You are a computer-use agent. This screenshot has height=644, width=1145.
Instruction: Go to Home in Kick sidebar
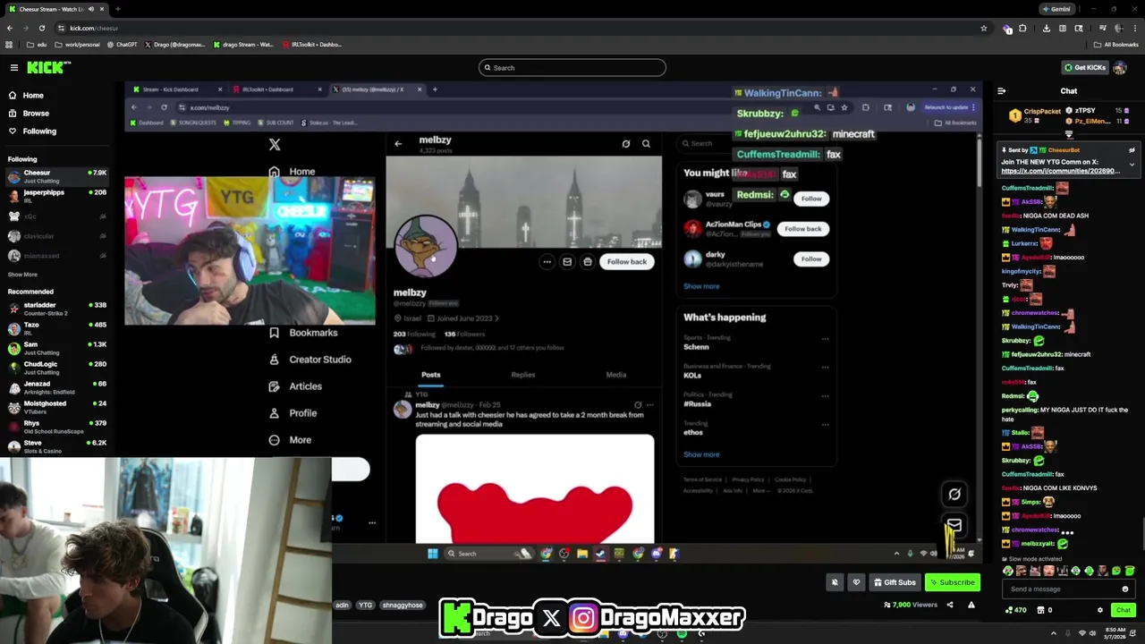point(33,95)
